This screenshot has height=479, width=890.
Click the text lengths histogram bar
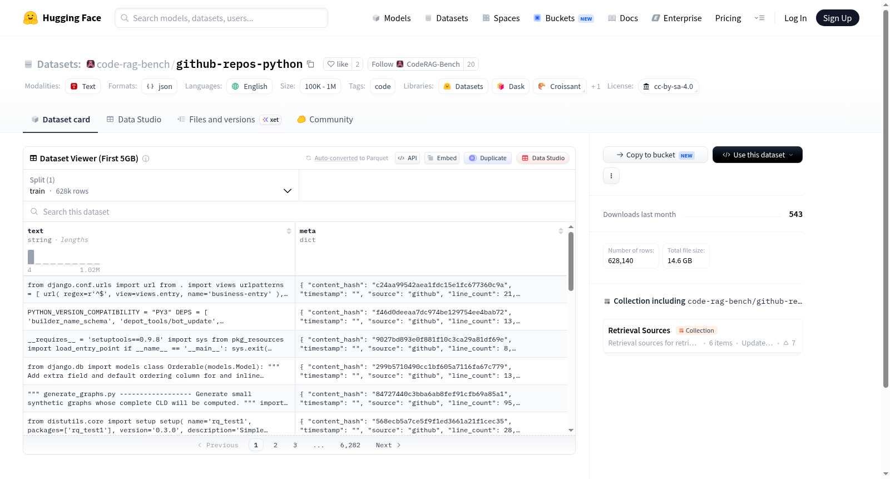[x=31, y=257]
